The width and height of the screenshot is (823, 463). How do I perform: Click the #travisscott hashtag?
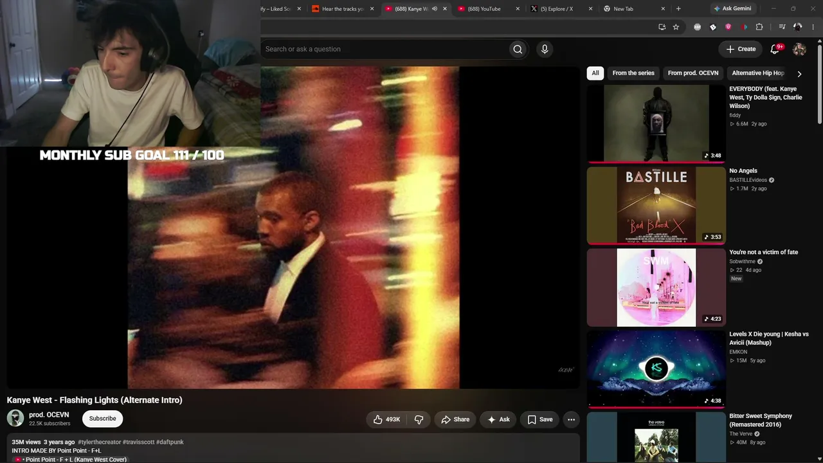[x=138, y=442]
